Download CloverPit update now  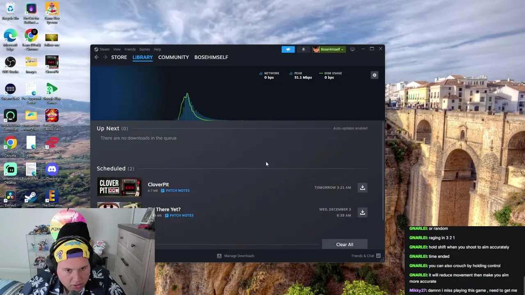click(363, 188)
